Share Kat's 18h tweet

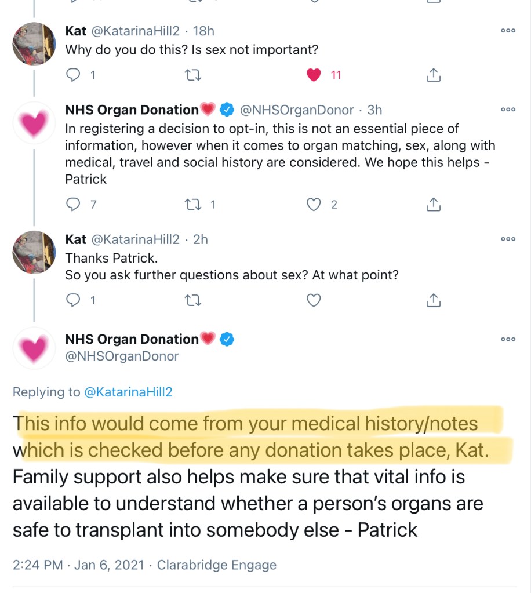[434, 75]
